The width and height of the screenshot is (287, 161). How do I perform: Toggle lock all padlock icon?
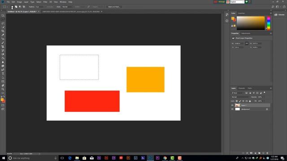click(250, 101)
